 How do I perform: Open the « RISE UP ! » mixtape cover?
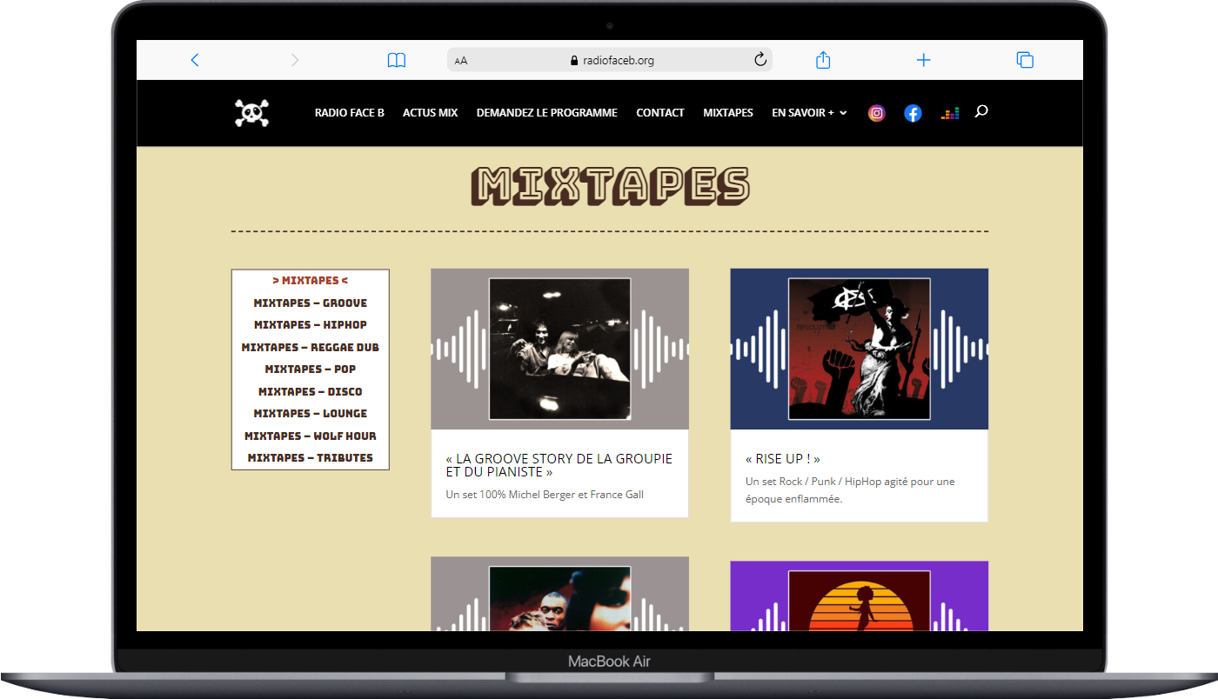(x=859, y=349)
